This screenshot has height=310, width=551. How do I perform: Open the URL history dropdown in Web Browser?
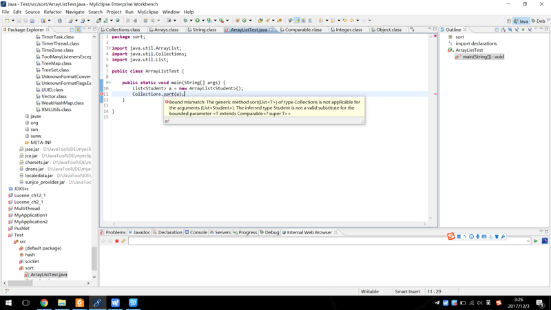[528, 241]
